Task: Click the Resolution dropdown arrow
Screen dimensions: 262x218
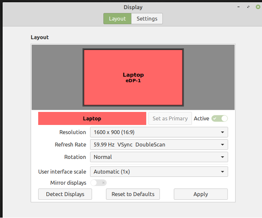Action: (222, 132)
